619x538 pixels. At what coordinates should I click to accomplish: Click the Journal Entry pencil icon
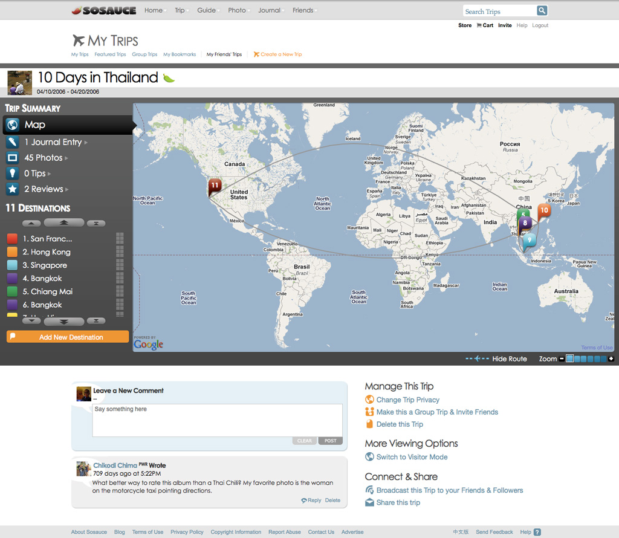12,142
